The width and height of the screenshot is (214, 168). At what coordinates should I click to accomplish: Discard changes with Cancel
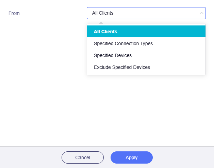click(82, 157)
